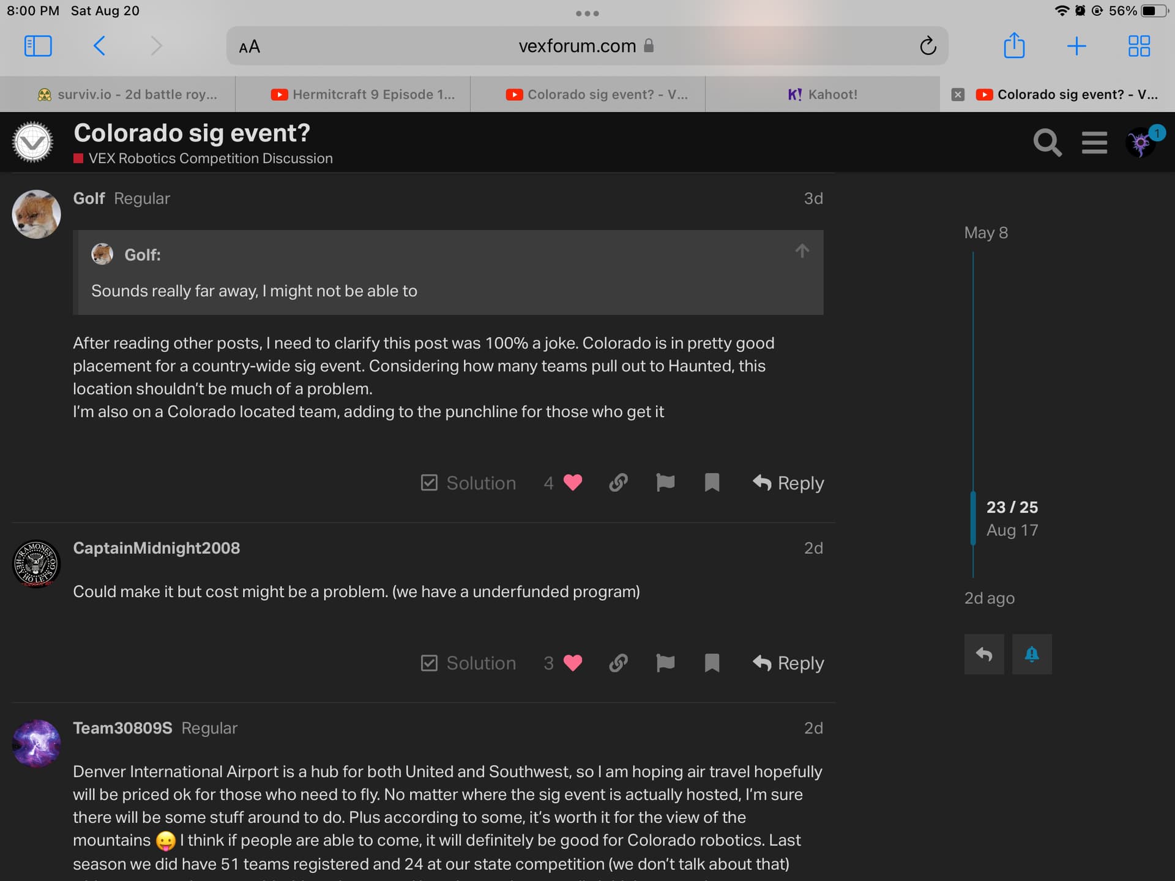The height and width of the screenshot is (881, 1175).
Task: Open the AA page settings menu
Action: pos(250,47)
